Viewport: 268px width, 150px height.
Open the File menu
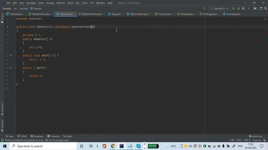click(x=8, y=3)
